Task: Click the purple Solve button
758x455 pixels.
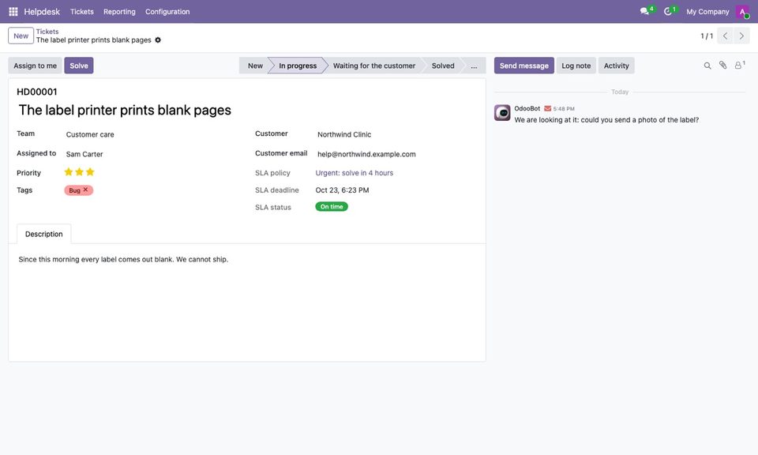Action: (79, 66)
